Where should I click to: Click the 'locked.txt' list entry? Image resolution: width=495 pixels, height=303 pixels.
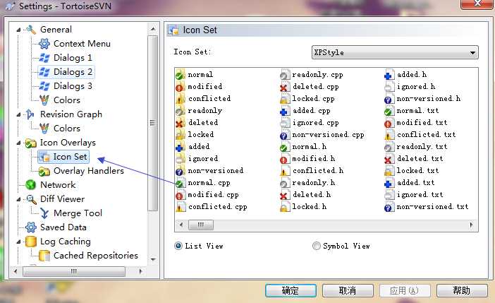412,171
